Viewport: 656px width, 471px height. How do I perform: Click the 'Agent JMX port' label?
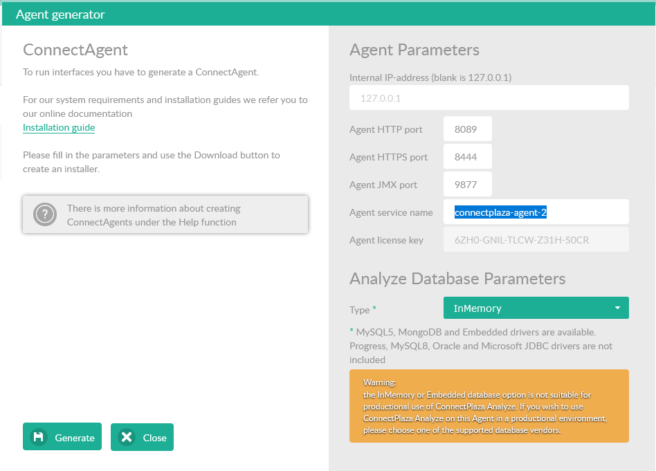tap(383, 185)
